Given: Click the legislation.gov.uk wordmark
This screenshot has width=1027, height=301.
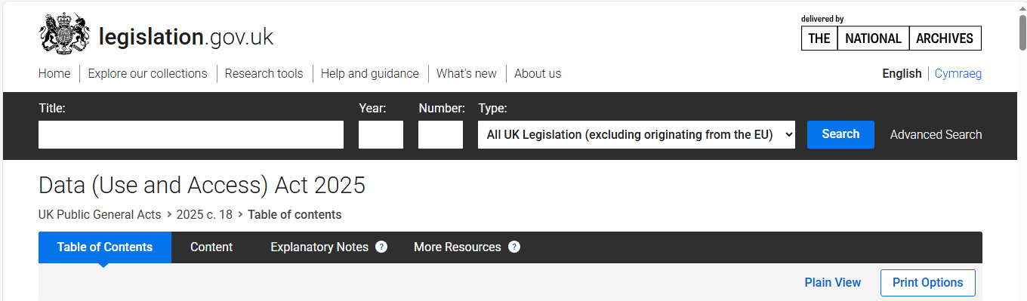Looking at the screenshot, I should tap(186, 36).
